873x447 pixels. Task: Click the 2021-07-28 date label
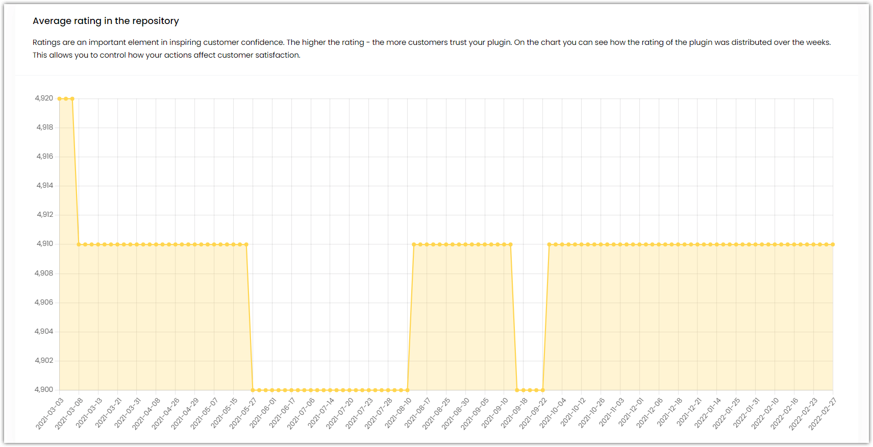pos(379,414)
